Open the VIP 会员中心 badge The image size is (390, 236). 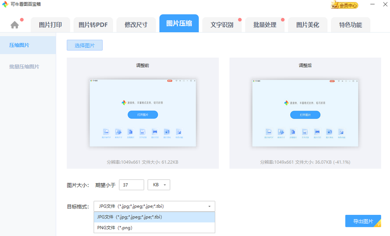pos(344,5)
